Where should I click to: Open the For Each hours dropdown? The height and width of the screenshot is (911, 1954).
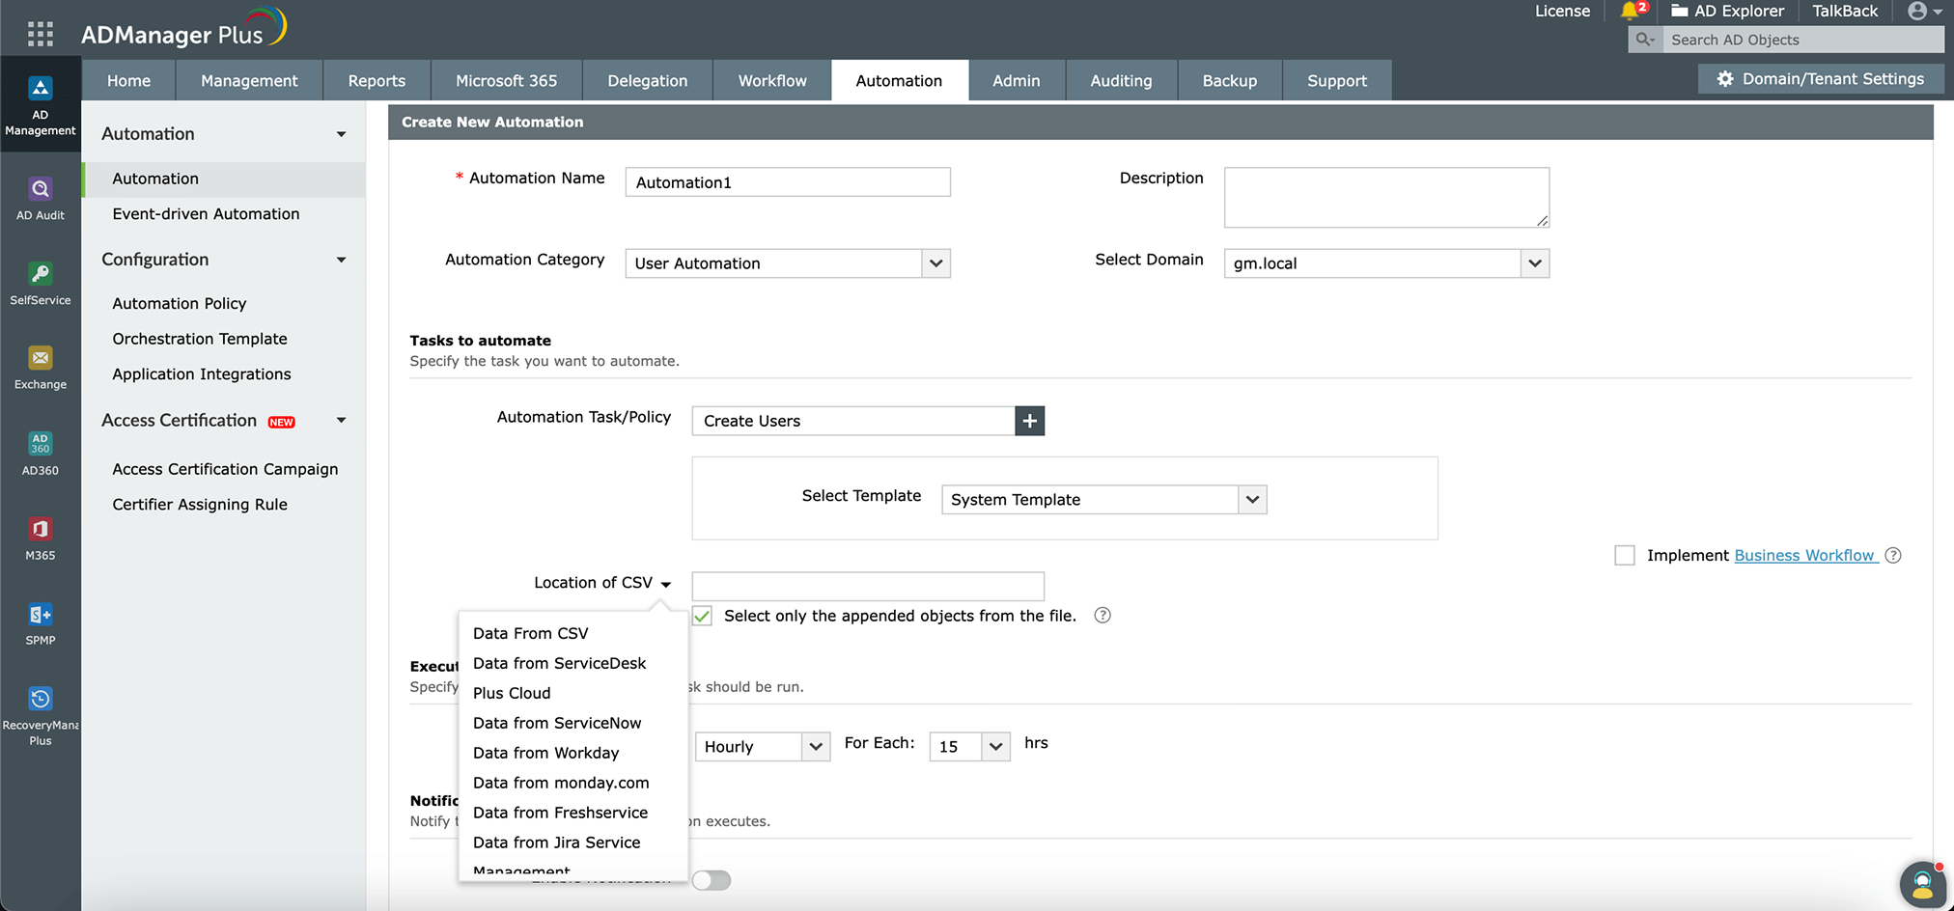(x=969, y=747)
